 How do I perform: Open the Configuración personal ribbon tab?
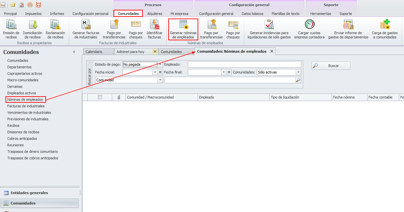coord(90,14)
